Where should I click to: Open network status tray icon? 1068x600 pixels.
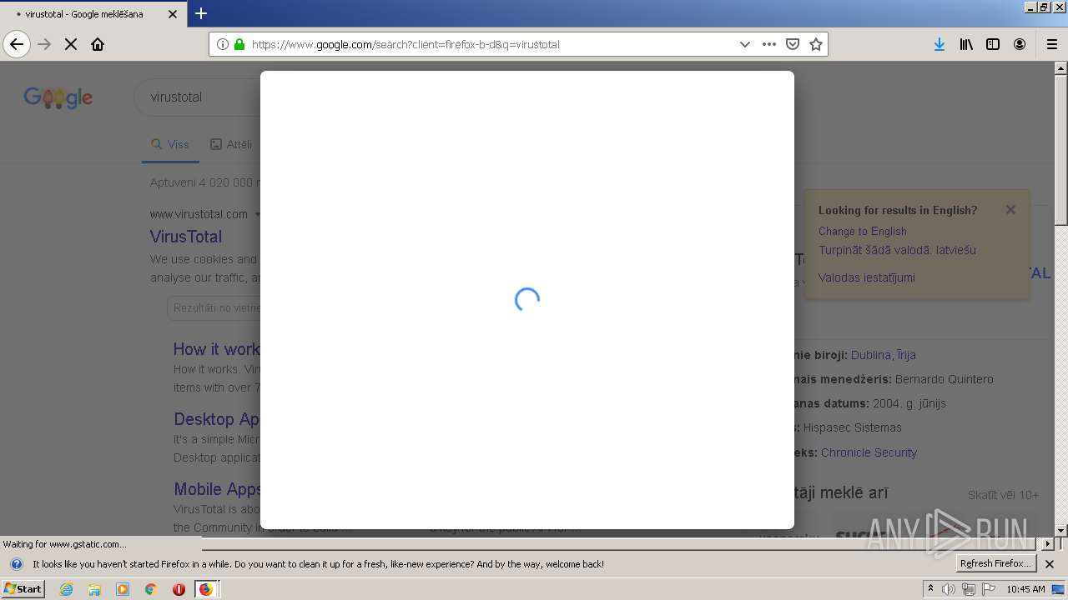pos(969,589)
